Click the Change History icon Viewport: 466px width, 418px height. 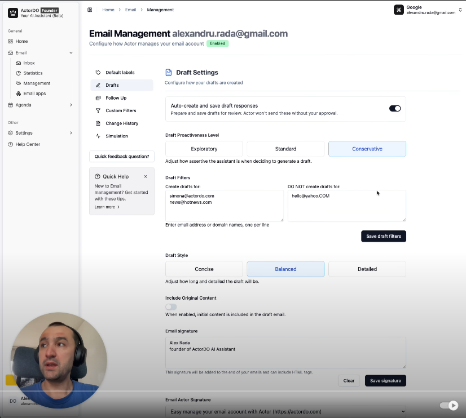click(x=98, y=123)
